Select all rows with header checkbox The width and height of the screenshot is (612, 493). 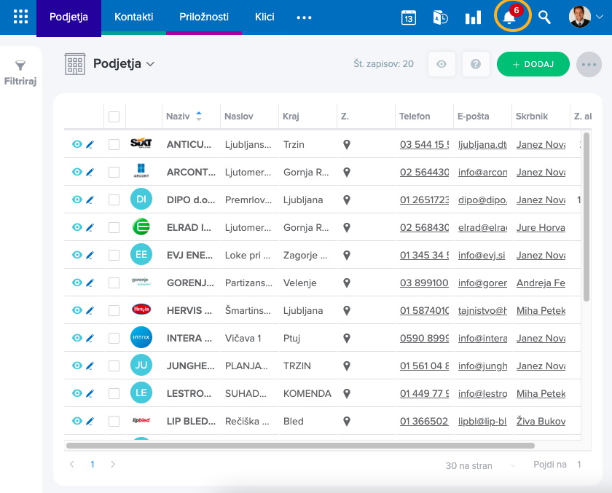coord(114,116)
